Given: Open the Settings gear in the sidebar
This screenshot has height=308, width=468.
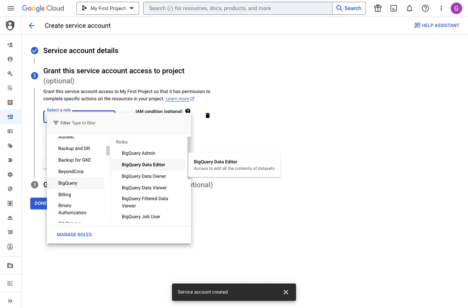Looking at the screenshot, I should [x=10, y=174].
